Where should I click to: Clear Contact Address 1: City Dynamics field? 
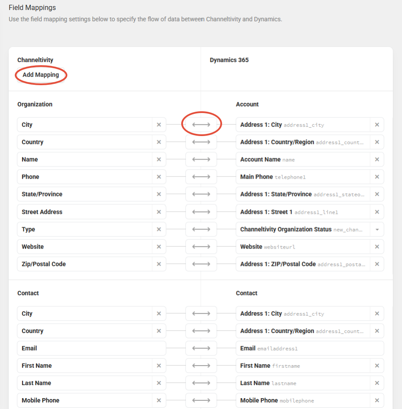click(377, 313)
